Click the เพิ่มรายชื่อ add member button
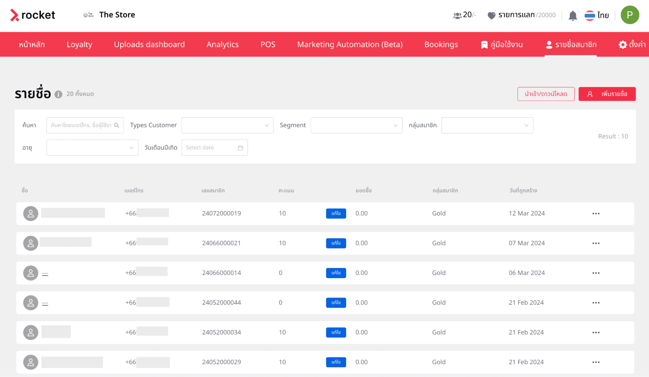 coord(607,94)
